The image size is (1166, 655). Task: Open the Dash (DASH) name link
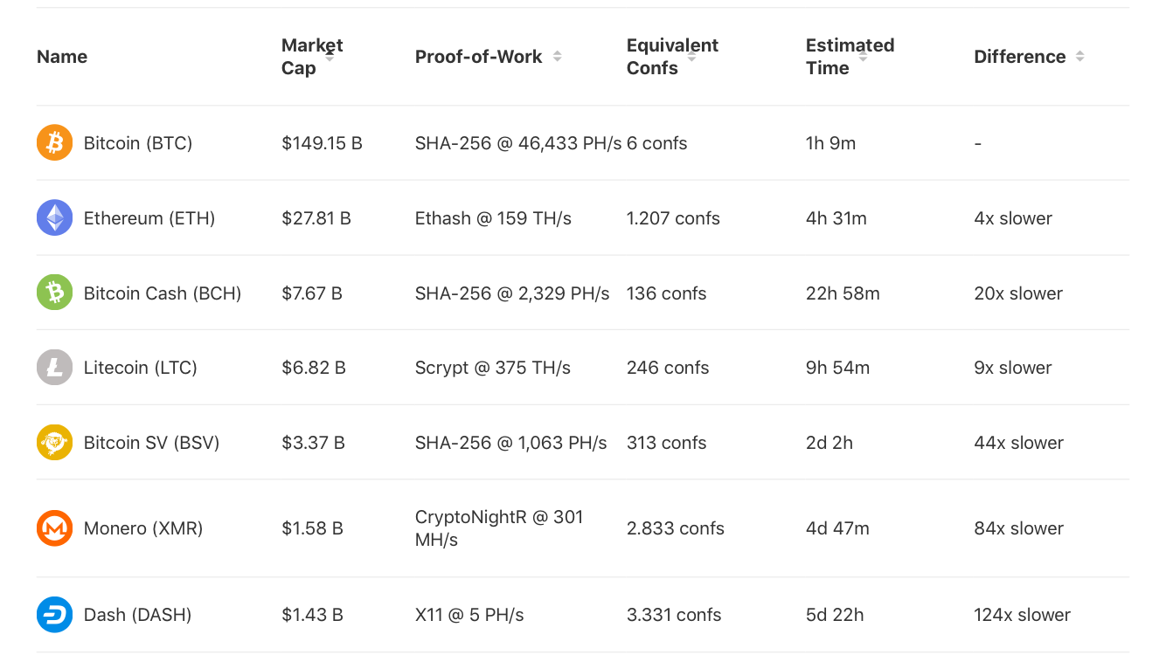click(x=137, y=615)
